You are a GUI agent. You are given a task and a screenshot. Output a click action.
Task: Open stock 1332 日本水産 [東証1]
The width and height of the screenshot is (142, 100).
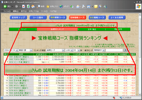click(19, 80)
